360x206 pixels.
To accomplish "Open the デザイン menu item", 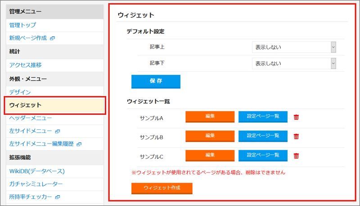I will point(20,92).
